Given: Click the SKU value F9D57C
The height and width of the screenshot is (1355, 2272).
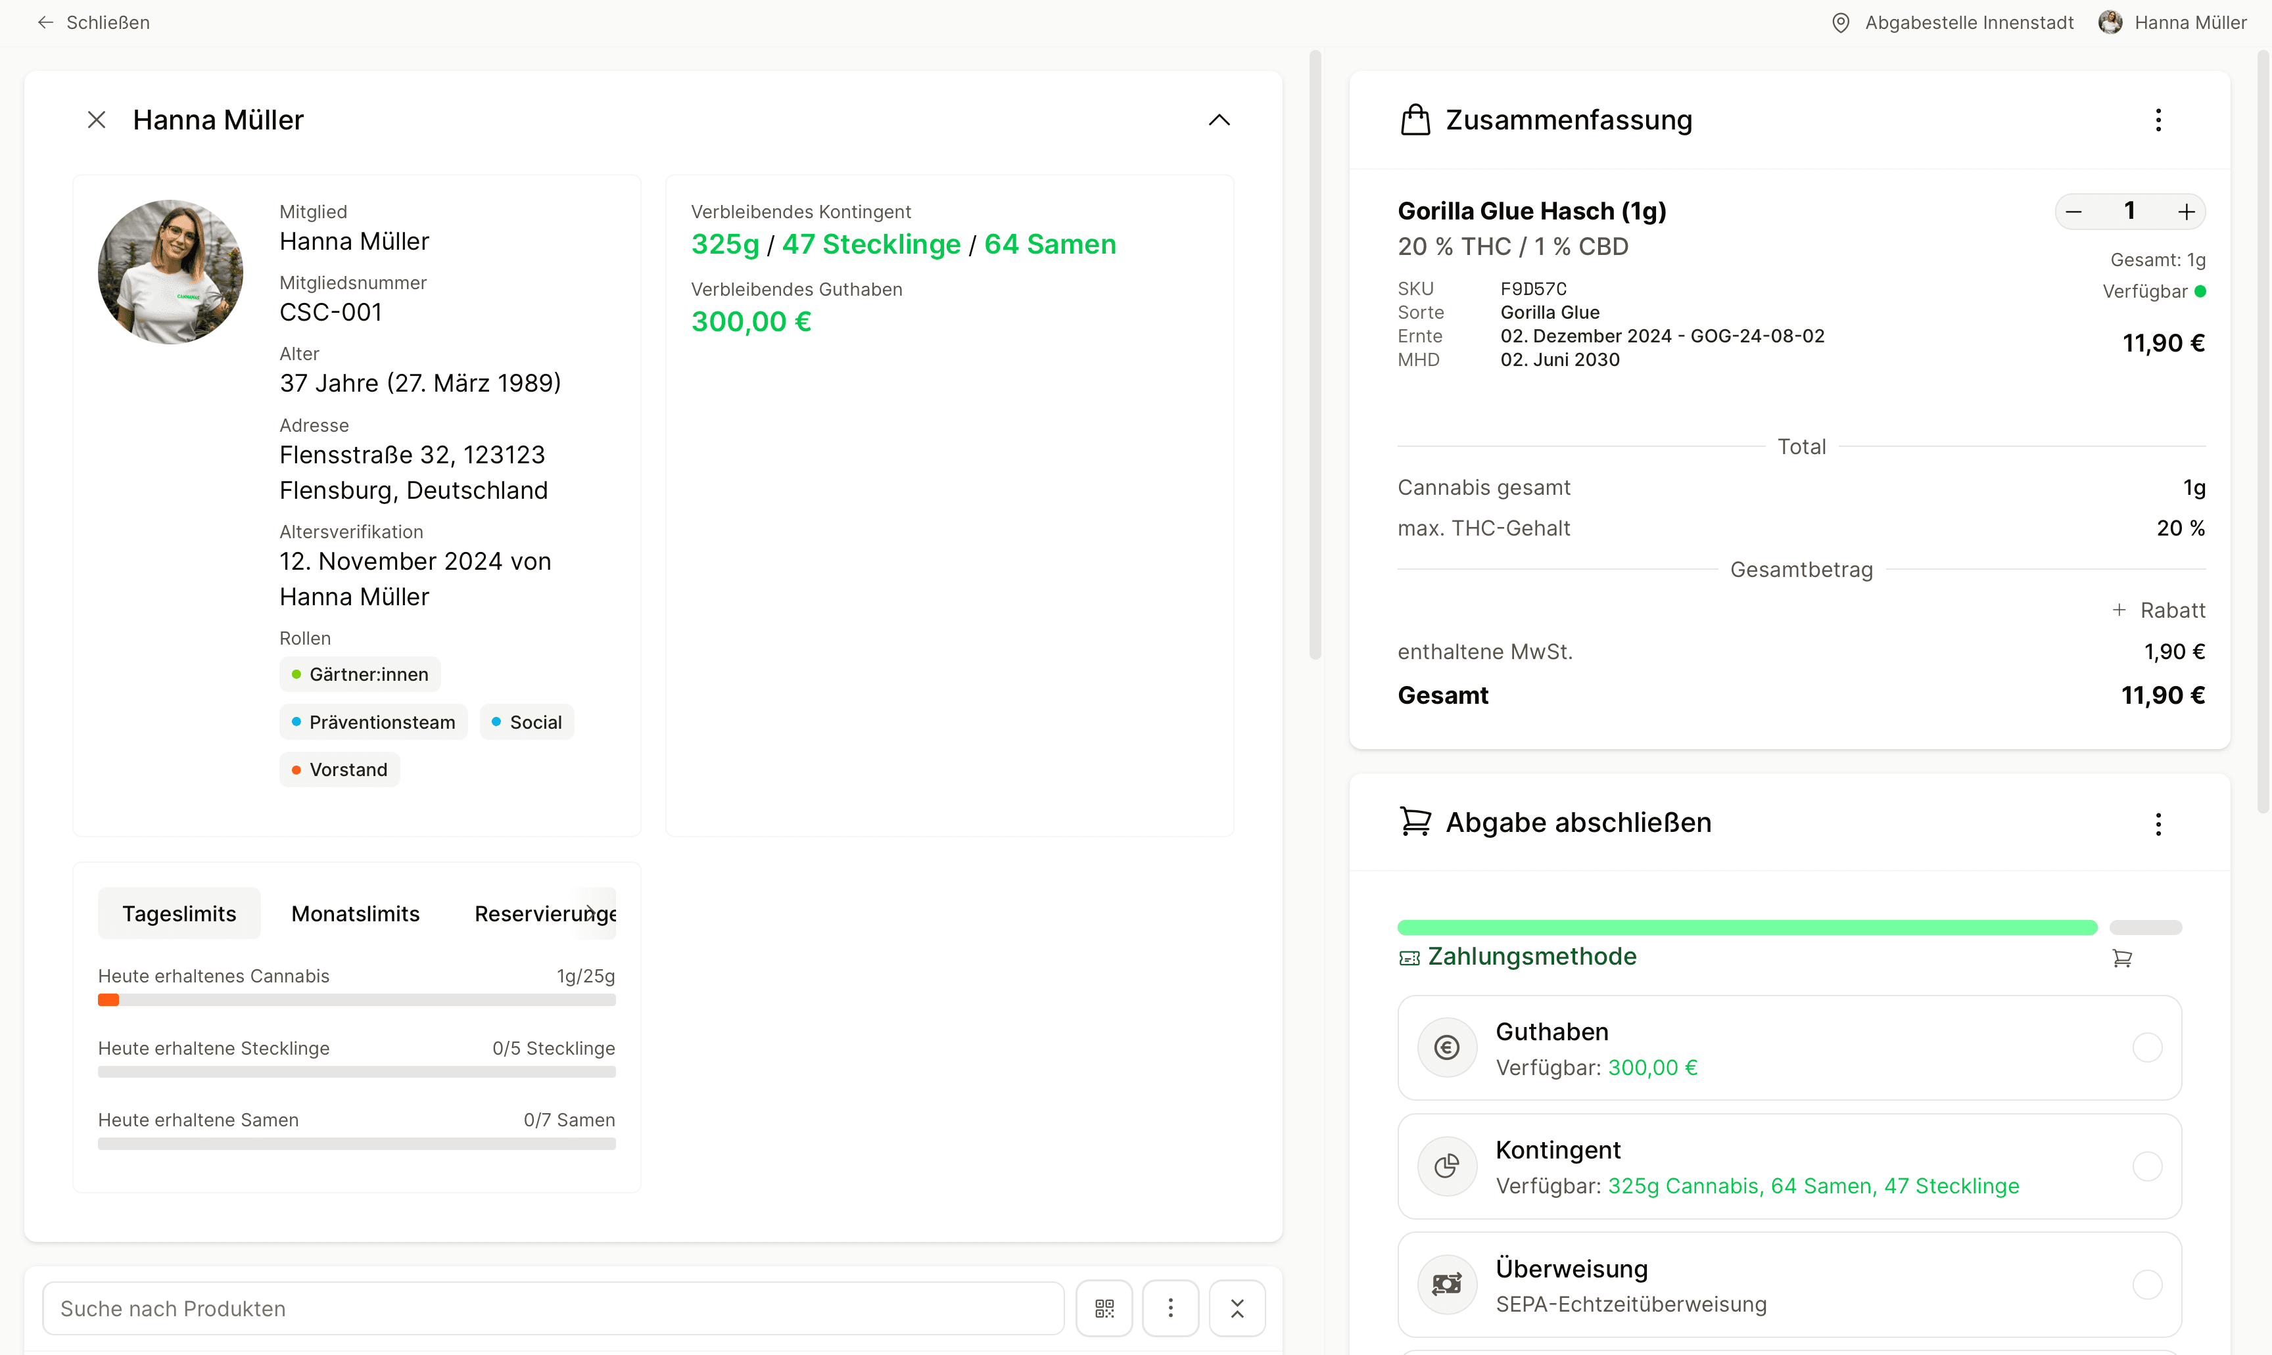Looking at the screenshot, I should click(x=1533, y=288).
